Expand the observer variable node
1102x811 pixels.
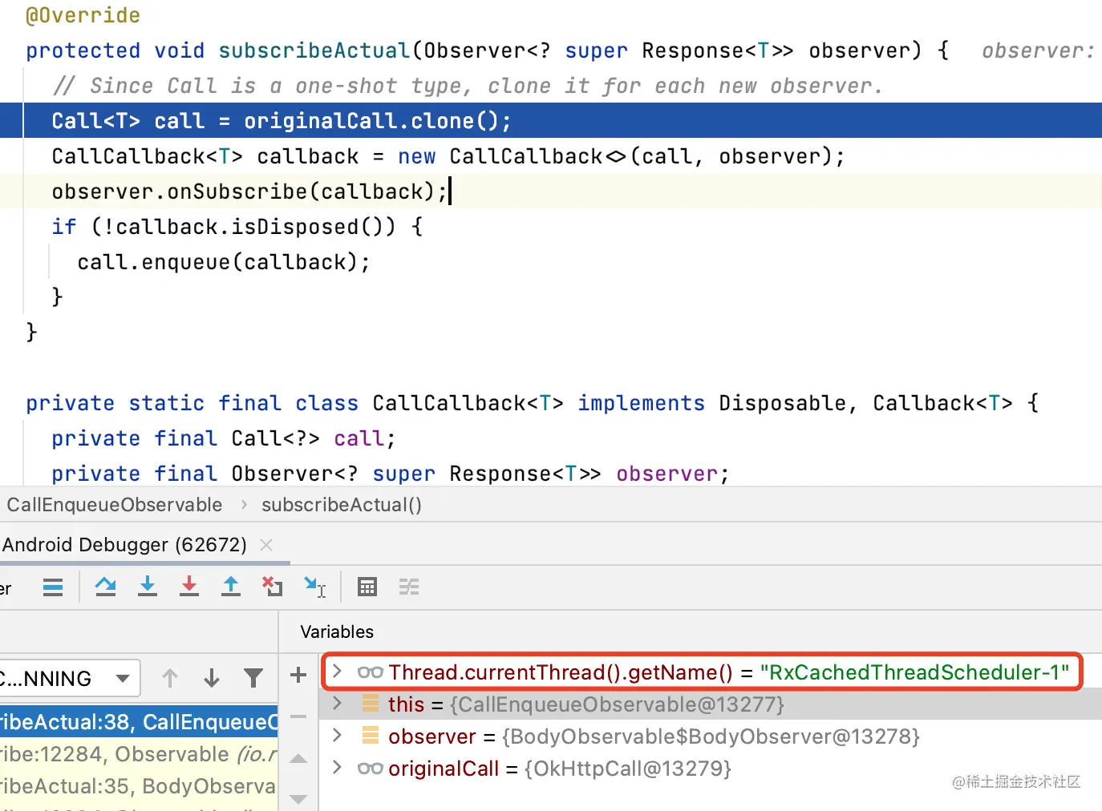pos(338,736)
